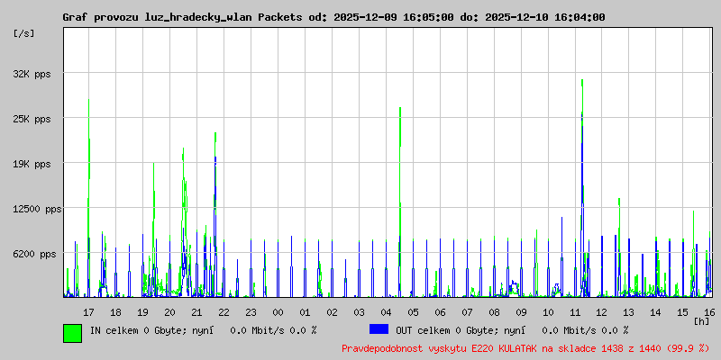Click the '08' hour label on x-axis
This screenshot has height=360, width=721.
click(x=494, y=312)
